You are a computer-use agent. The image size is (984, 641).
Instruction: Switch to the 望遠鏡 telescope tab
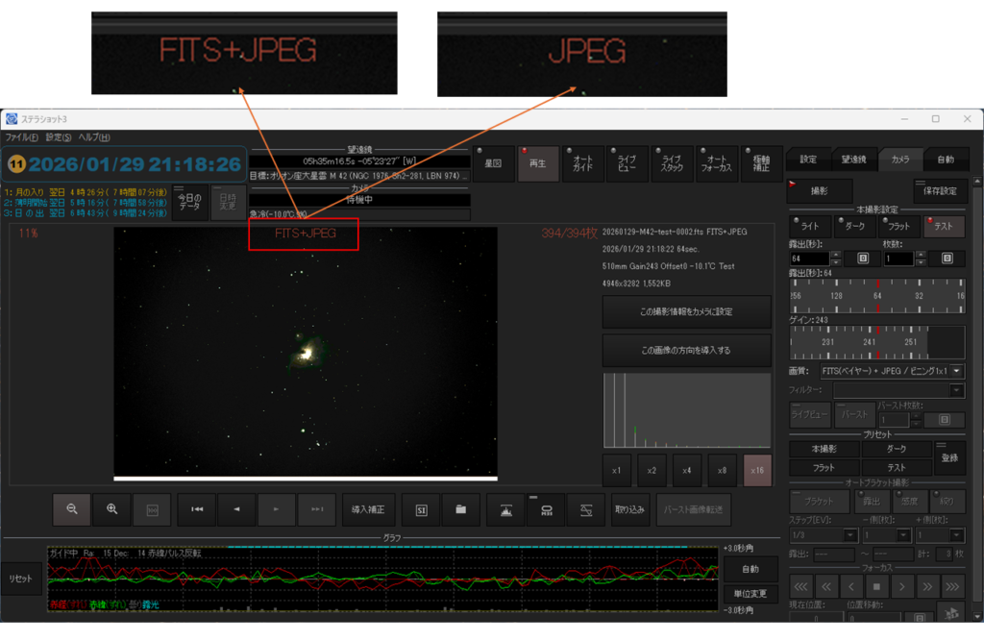[x=853, y=160]
